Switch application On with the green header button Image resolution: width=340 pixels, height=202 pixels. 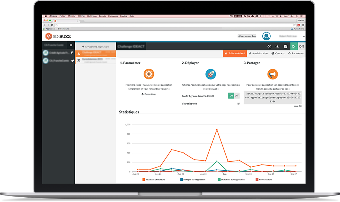[x=294, y=46]
